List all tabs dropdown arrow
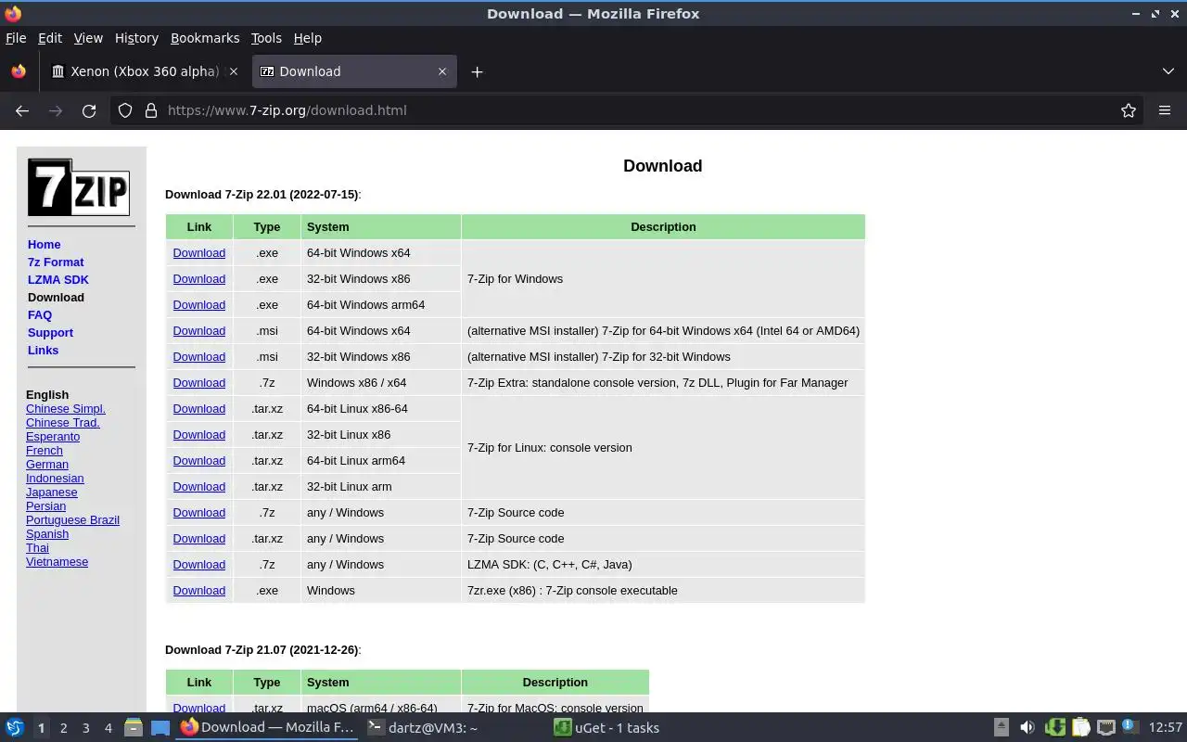Image resolution: width=1187 pixels, height=742 pixels. click(1168, 71)
